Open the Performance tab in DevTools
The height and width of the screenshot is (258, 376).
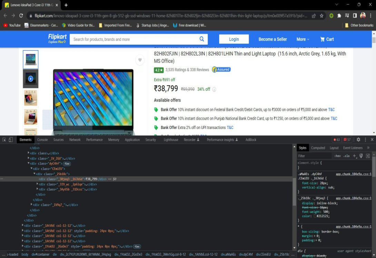pos(94,140)
